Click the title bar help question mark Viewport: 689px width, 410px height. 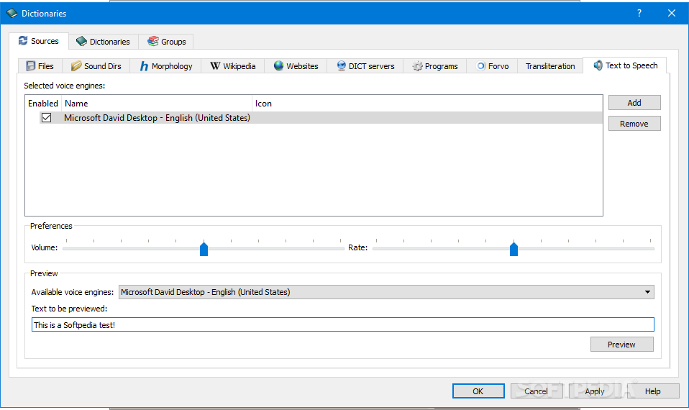(639, 13)
